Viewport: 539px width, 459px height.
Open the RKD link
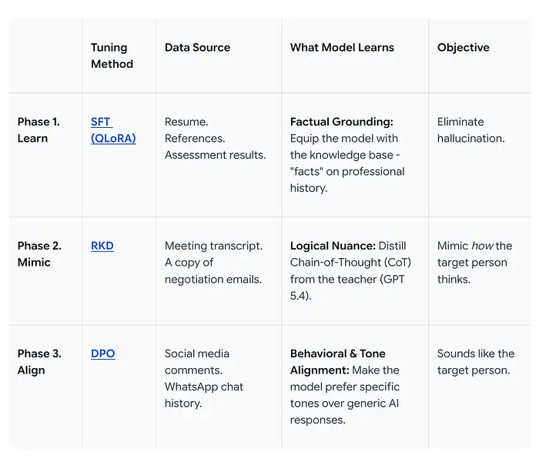(x=102, y=246)
